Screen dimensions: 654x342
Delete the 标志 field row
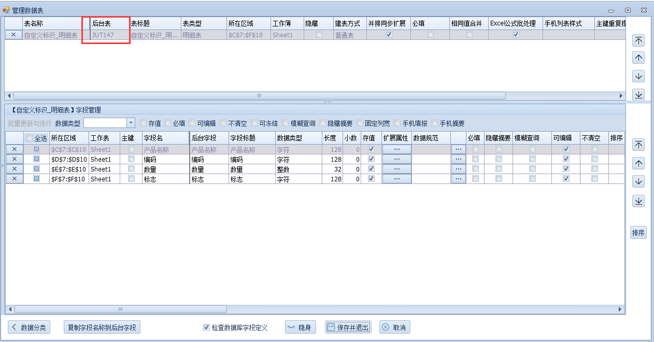15,179
